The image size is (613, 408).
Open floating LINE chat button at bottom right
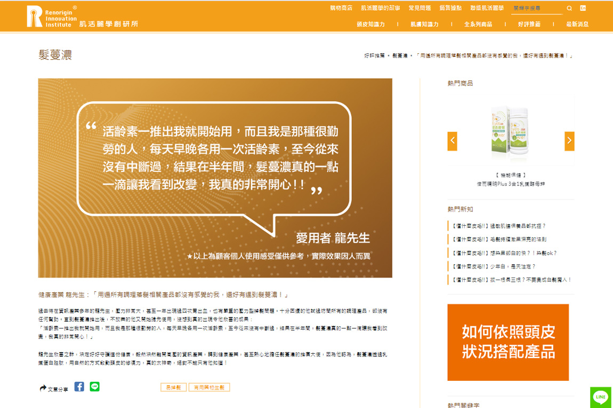(600, 397)
